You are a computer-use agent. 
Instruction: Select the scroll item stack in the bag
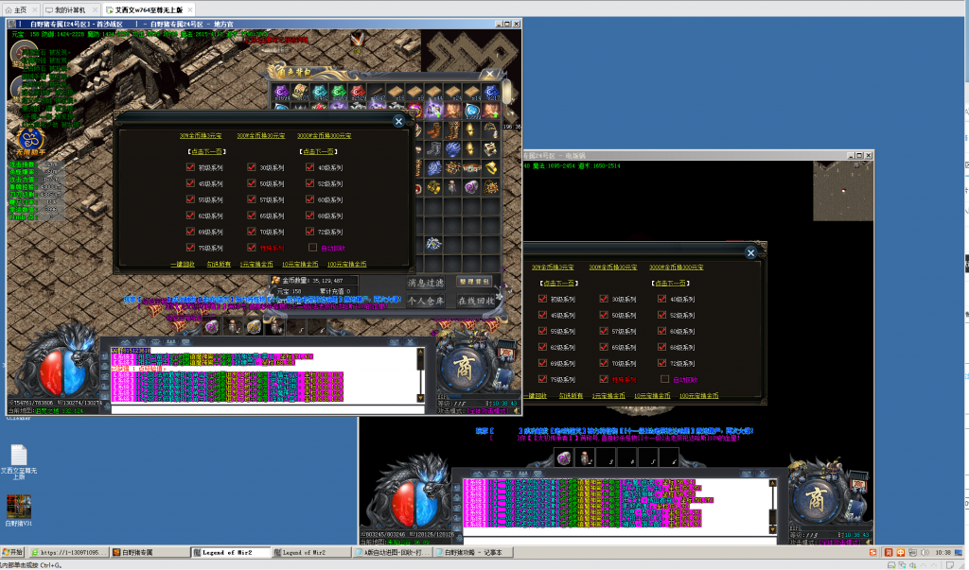[x=300, y=93]
